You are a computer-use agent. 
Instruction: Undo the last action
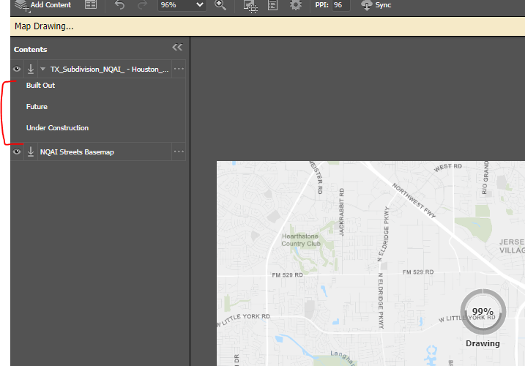[x=119, y=5]
